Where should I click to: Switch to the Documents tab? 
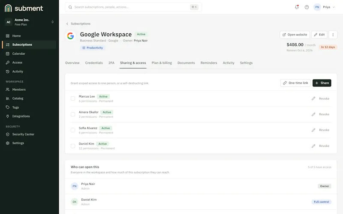coord(186,63)
